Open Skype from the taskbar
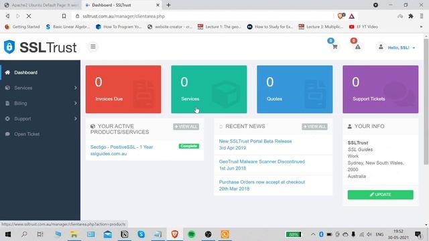 coord(141,234)
